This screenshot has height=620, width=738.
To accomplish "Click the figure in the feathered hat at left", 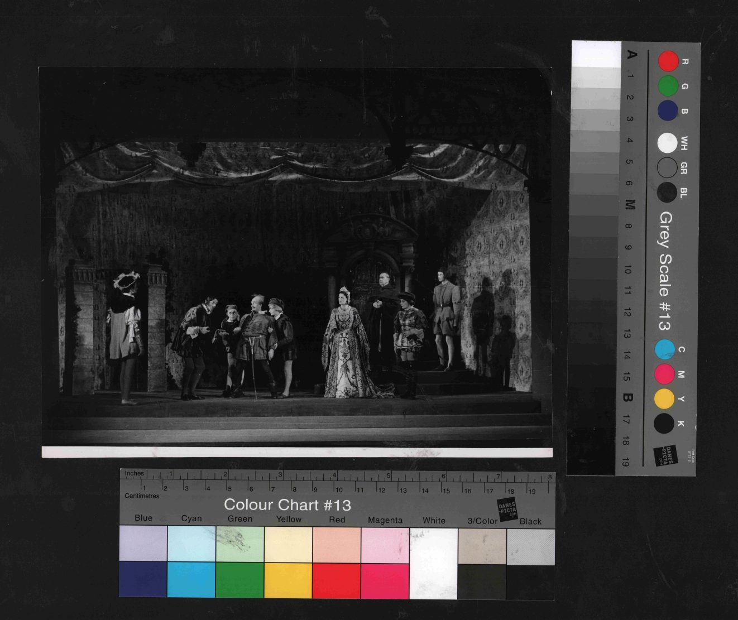I will pyautogui.click(x=127, y=335).
